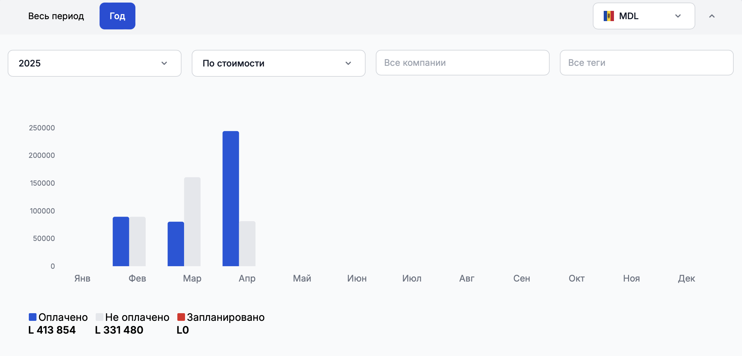742x356 pixels.
Task: Click the red Запланировано color swatch
Action: (x=181, y=317)
